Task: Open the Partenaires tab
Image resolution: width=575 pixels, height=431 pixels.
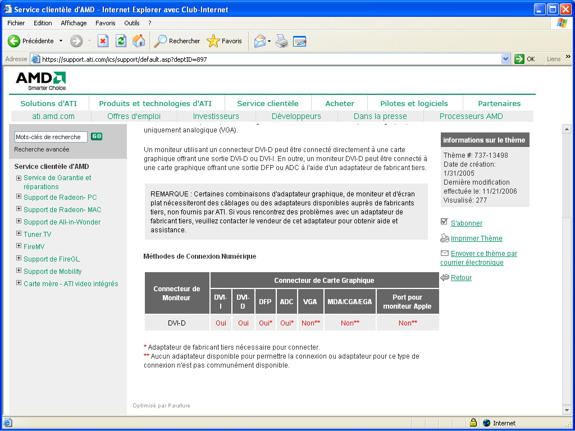Action: click(499, 103)
